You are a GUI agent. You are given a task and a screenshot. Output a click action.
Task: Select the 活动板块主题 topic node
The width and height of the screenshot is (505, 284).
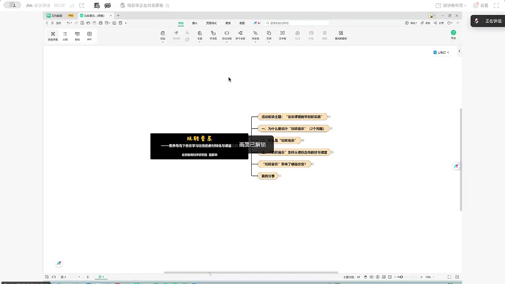point(292,117)
